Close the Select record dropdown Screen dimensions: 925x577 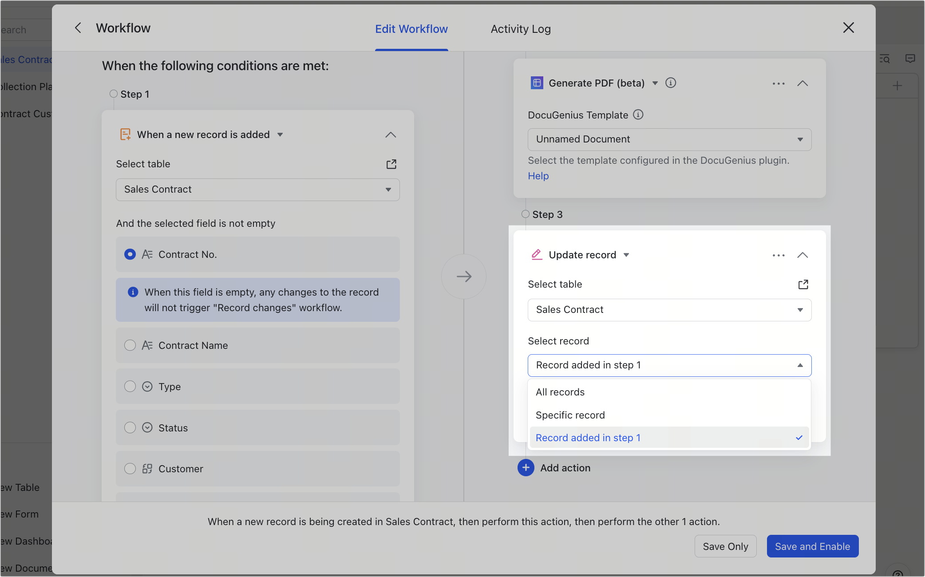[669, 365]
